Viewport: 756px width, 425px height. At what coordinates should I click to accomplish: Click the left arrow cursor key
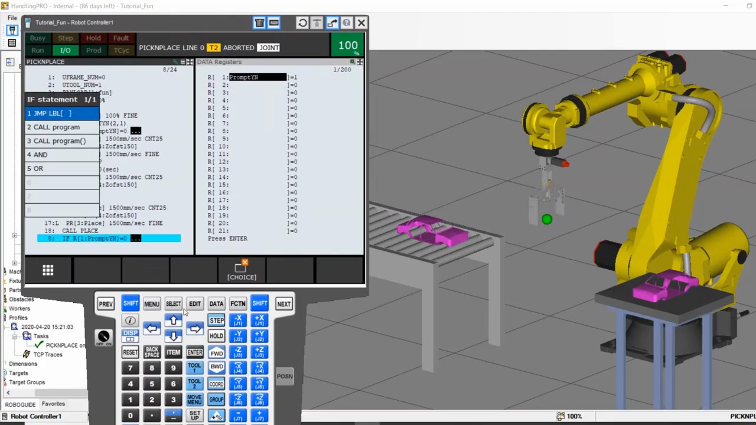tap(152, 328)
